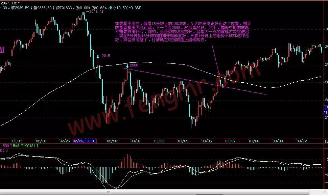The image size is (328, 195).
Task: Click the 03/05 date label
Action: (x=183, y=141)
